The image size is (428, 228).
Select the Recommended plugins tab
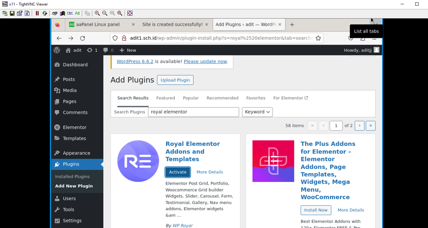tap(223, 98)
